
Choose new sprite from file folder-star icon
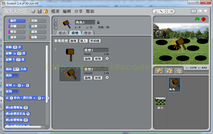coord(169,71)
